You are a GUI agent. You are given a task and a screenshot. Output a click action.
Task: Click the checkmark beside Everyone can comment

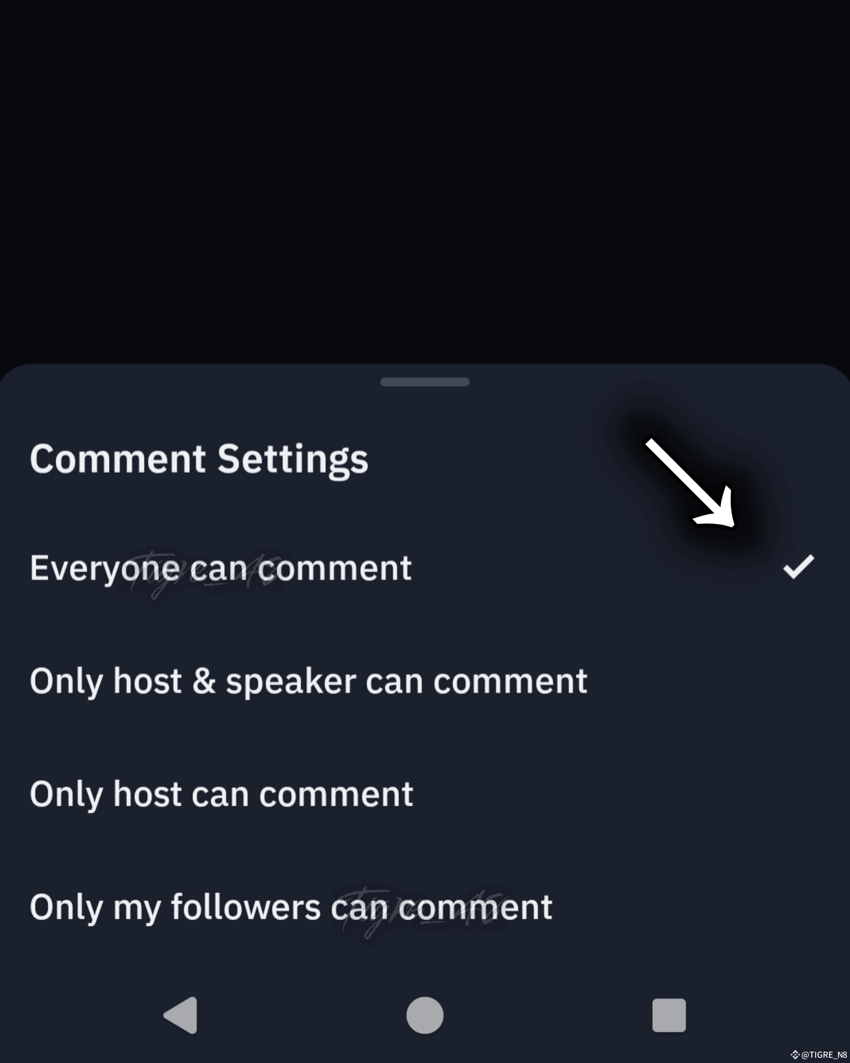click(798, 566)
